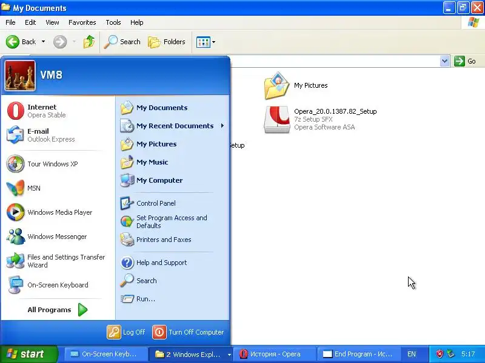Click the network connection tray icon
Screen dimensions: 485x363
point(451,354)
